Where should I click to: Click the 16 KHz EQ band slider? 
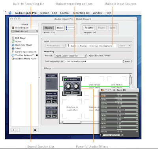119,130
